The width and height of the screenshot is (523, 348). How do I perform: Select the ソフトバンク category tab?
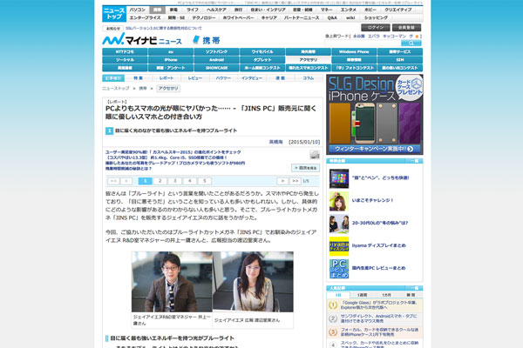click(216, 52)
